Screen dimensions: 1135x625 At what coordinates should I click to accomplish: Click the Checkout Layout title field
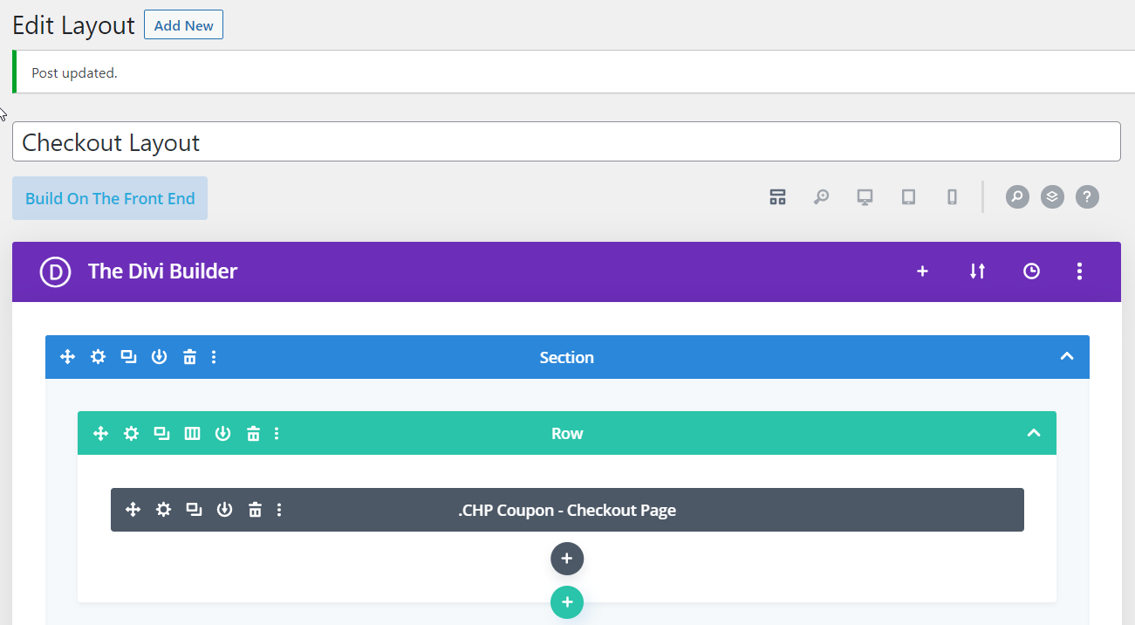tap(566, 142)
